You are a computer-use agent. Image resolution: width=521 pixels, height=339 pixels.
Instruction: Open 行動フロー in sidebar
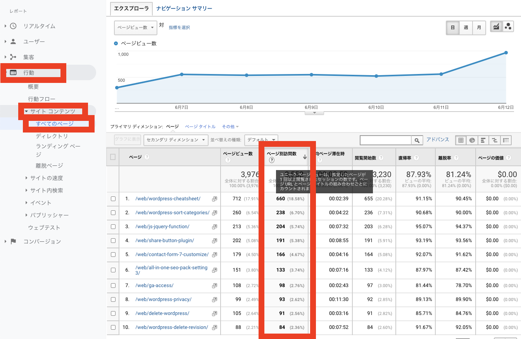[x=41, y=99]
